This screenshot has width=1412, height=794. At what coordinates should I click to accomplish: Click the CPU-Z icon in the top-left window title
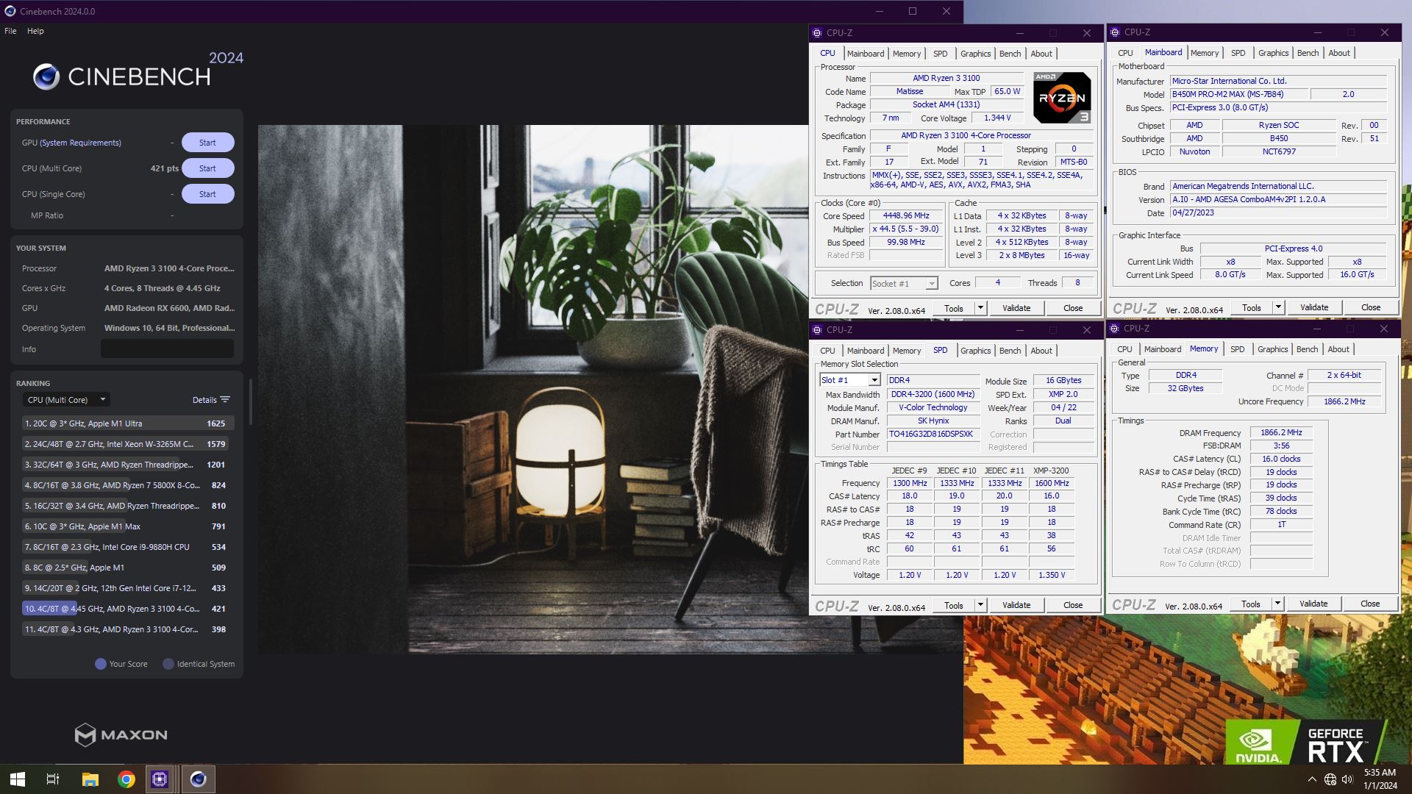click(817, 33)
